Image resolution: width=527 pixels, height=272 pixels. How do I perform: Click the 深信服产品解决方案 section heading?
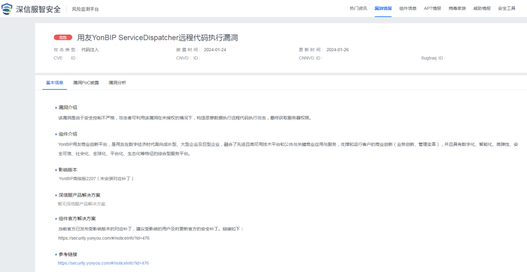[80, 195]
